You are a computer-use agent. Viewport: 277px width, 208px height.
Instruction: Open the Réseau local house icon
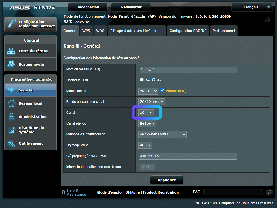(11, 103)
